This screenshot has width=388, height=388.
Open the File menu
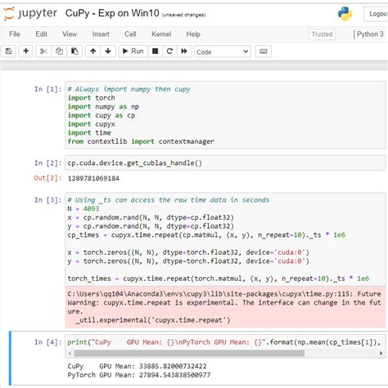tap(15, 34)
